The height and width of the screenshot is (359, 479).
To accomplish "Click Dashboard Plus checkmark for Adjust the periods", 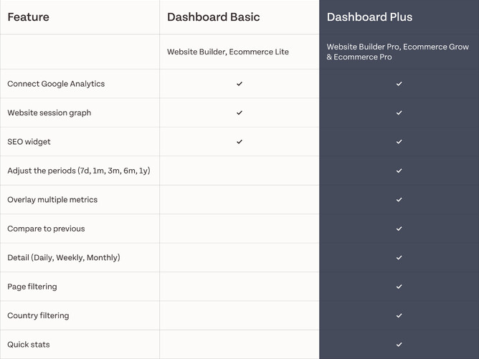I will pyautogui.click(x=399, y=171).
